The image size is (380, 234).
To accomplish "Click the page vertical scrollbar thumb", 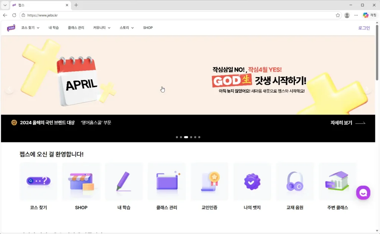I will coord(377,52).
